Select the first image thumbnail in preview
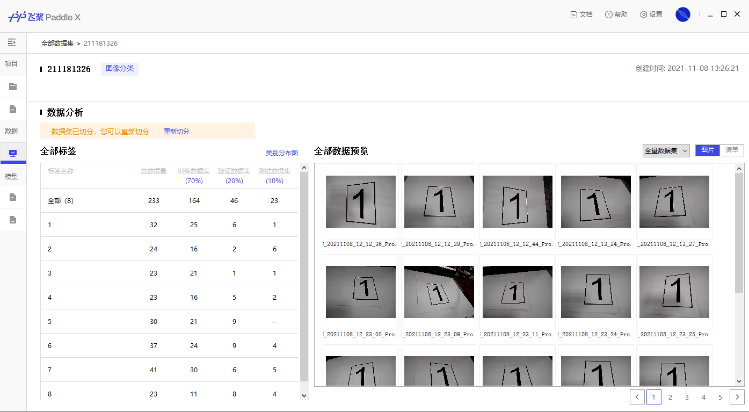This screenshot has height=412, width=749. click(x=360, y=201)
